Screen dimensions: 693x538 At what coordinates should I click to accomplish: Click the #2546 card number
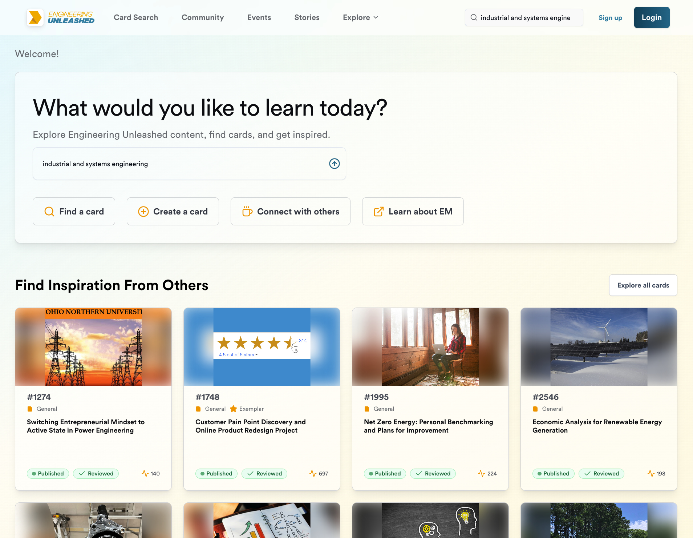(x=546, y=397)
